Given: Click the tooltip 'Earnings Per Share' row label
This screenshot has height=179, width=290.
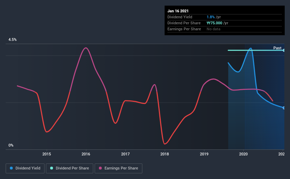Looking at the screenshot, I should [x=184, y=29].
